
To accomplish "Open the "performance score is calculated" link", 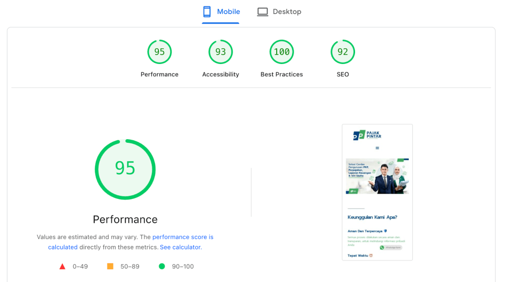I will point(182,237).
